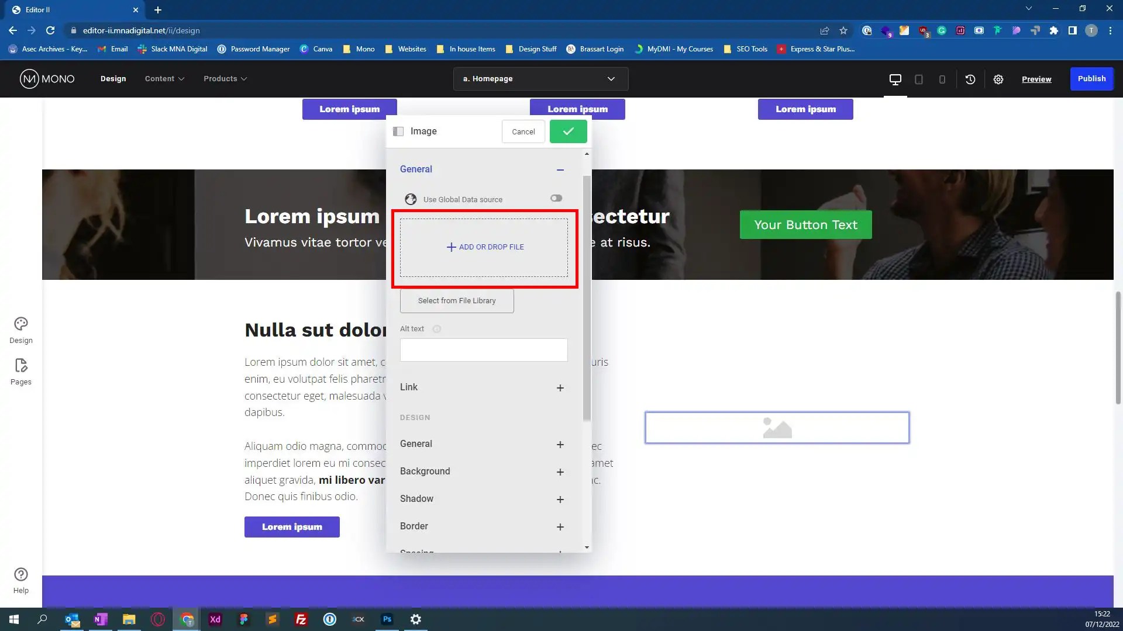Expand the Link section

[x=560, y=388]
